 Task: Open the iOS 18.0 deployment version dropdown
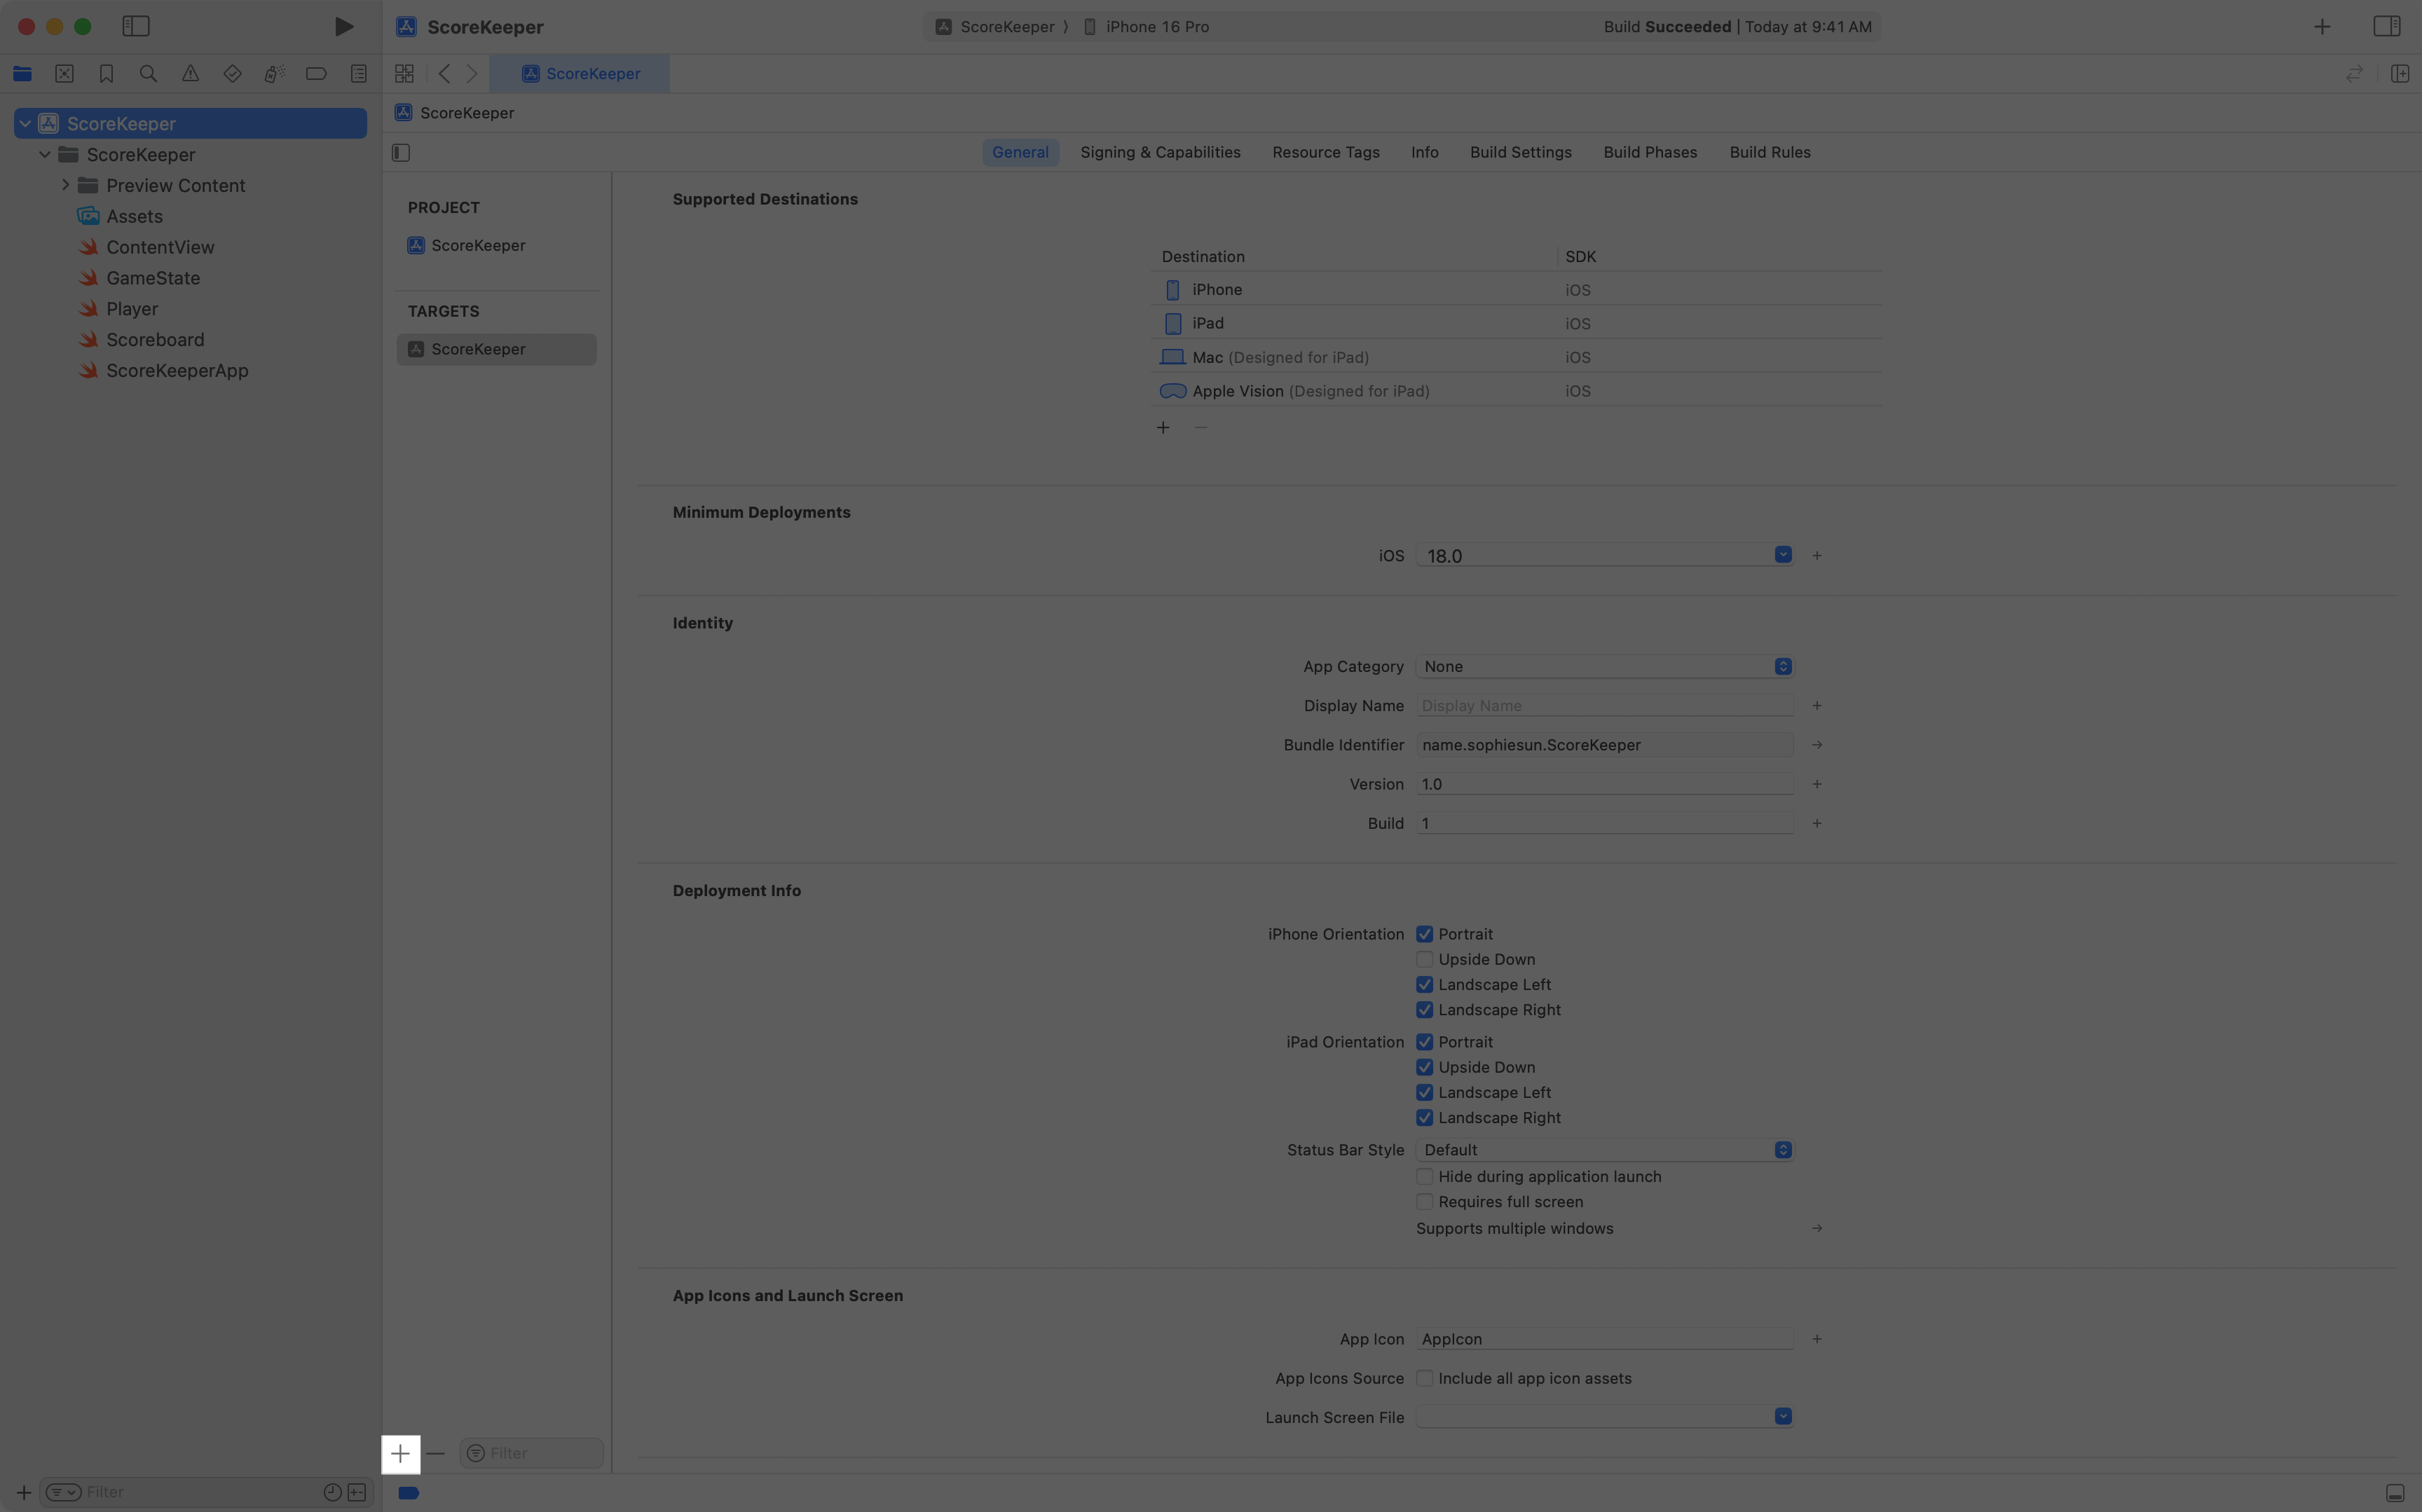click(x=1783, y=555)
